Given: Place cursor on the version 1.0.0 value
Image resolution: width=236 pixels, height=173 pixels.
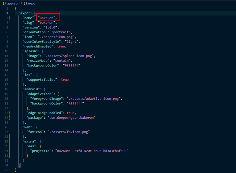Looking at the screenshot, I should 51,27.
